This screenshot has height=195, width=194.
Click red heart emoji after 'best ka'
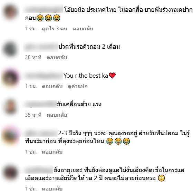[112, 76]
